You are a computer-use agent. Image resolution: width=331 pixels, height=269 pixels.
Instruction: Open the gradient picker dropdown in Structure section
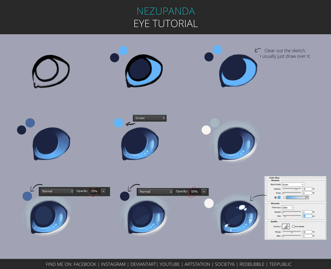pos(307,198)
